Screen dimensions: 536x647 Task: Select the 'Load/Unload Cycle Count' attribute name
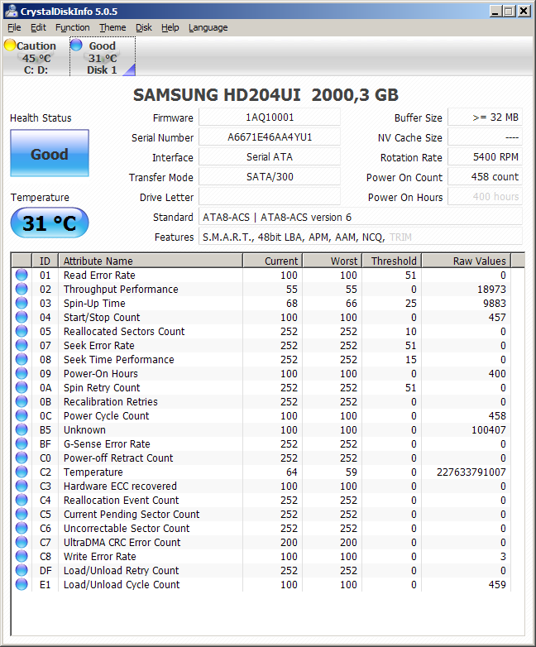(x=122, y=584)
